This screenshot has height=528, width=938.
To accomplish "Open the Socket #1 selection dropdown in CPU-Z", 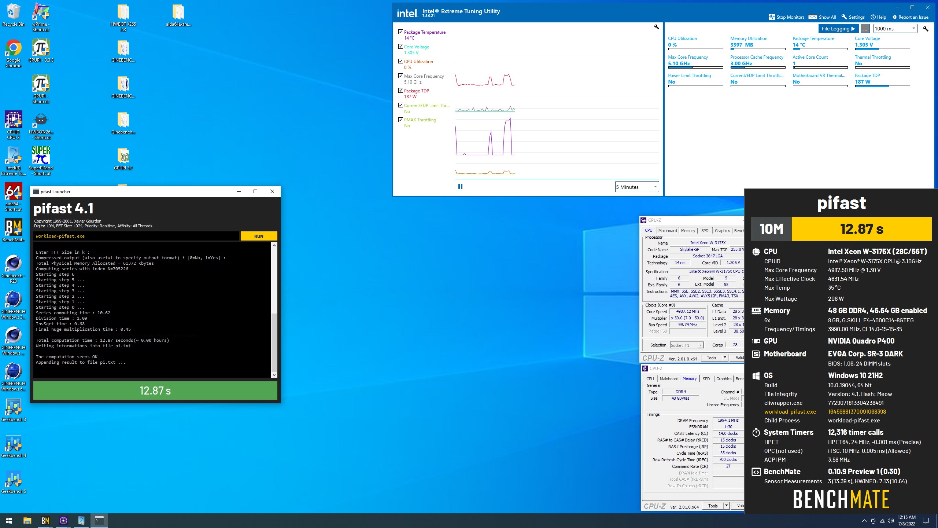I will click(x=687, y=345).
